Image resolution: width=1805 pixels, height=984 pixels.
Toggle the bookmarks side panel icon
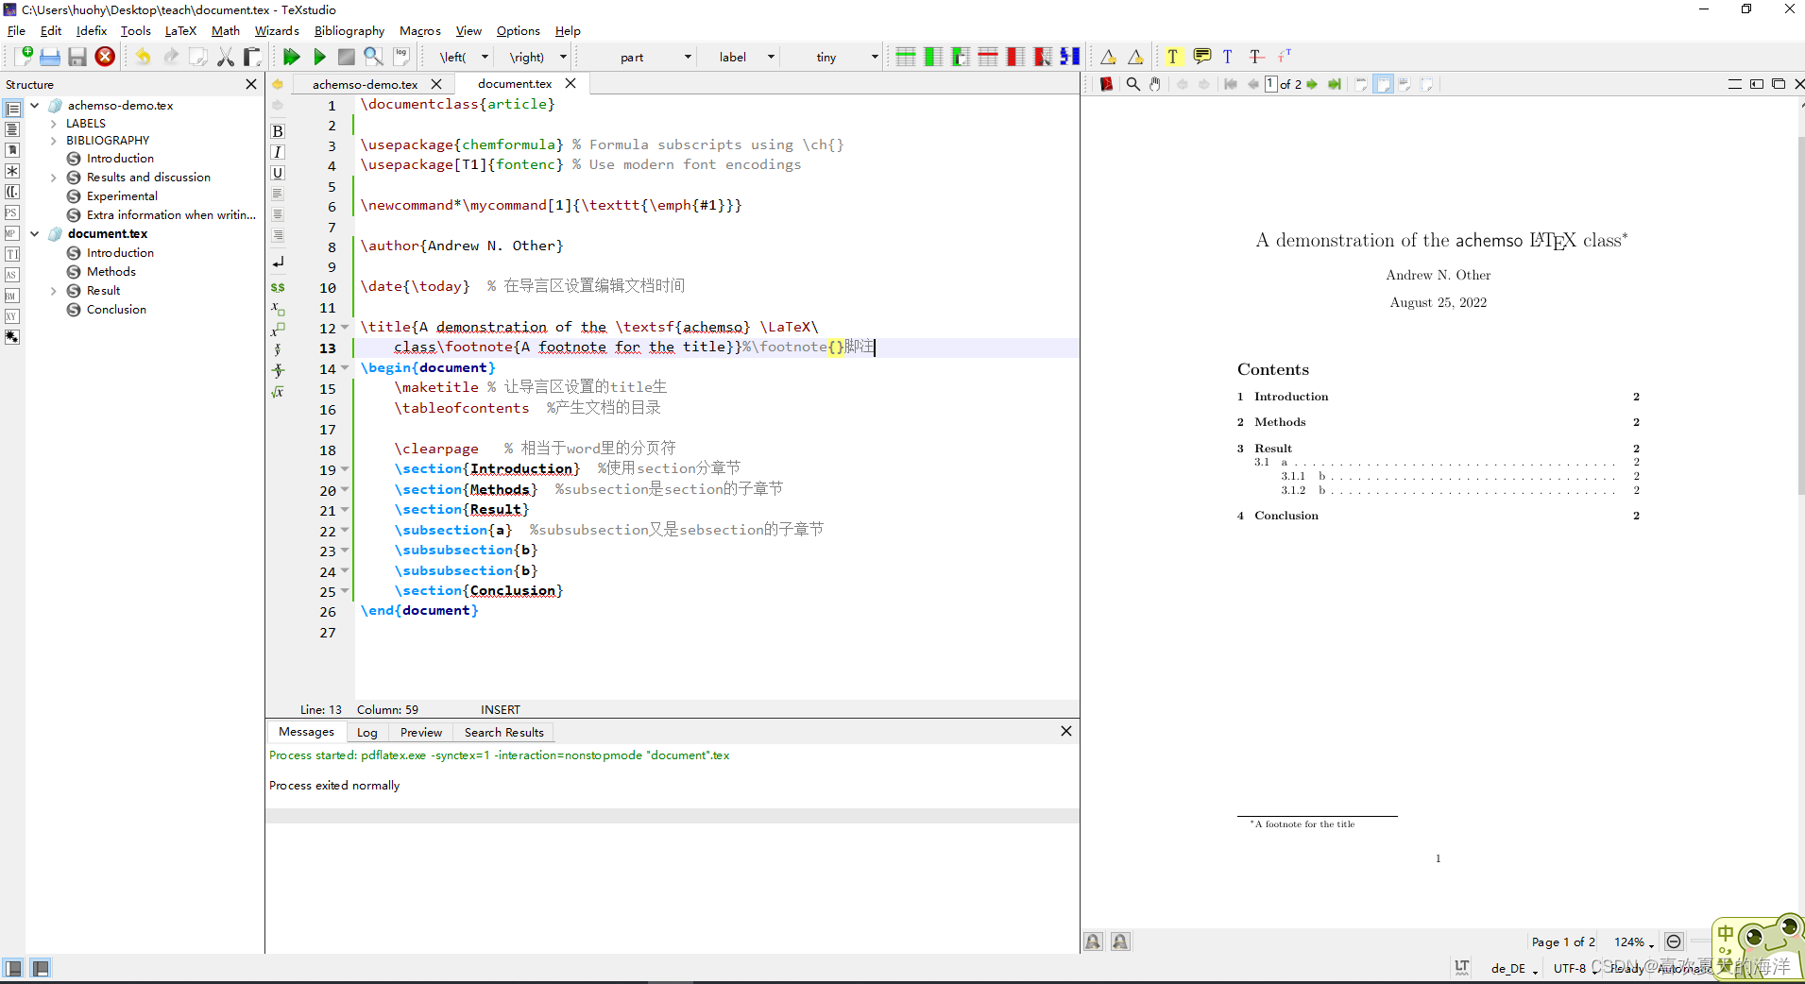(x=12, y=150)
